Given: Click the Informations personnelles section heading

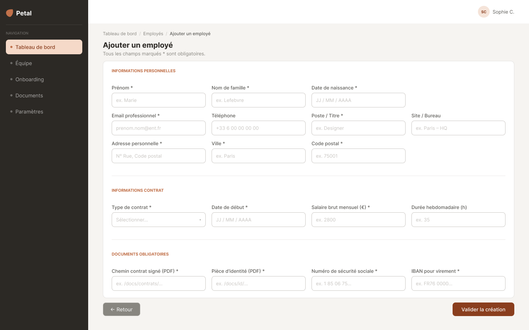Looking at the screenshot, I should tap(144, 71).
